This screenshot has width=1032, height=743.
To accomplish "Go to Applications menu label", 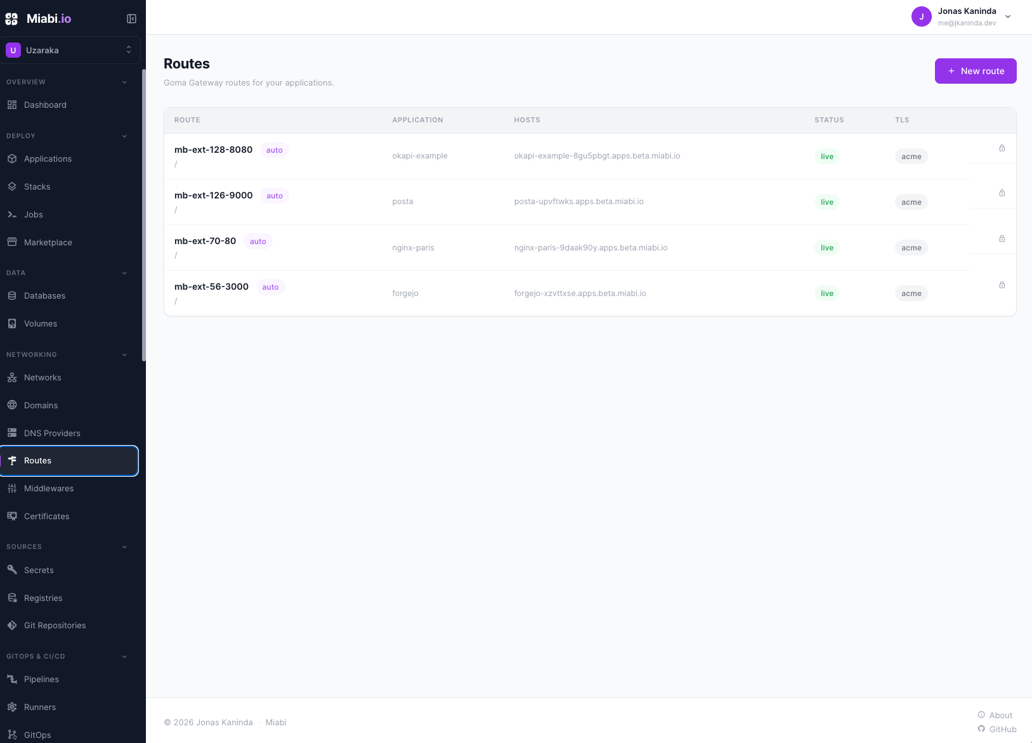I will (48, 158).
